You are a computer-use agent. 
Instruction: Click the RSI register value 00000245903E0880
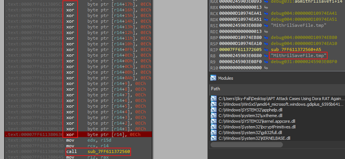click(239, 25)
